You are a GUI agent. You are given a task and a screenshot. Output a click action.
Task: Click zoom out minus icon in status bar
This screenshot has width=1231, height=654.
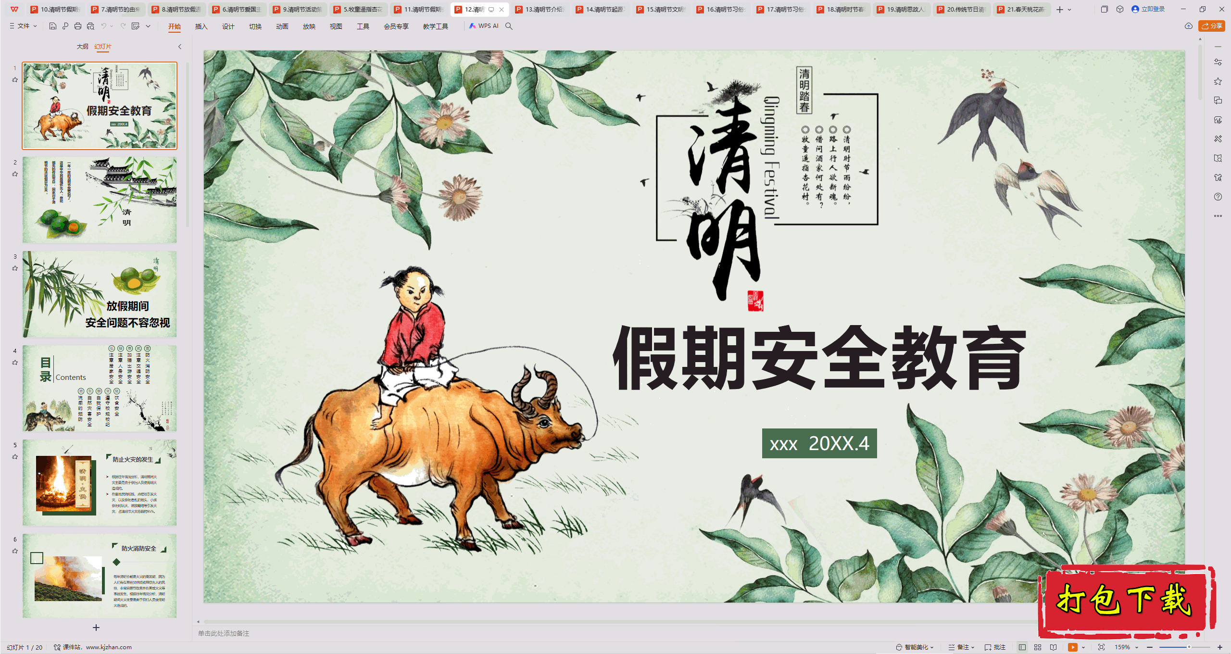pos(1150,647)
